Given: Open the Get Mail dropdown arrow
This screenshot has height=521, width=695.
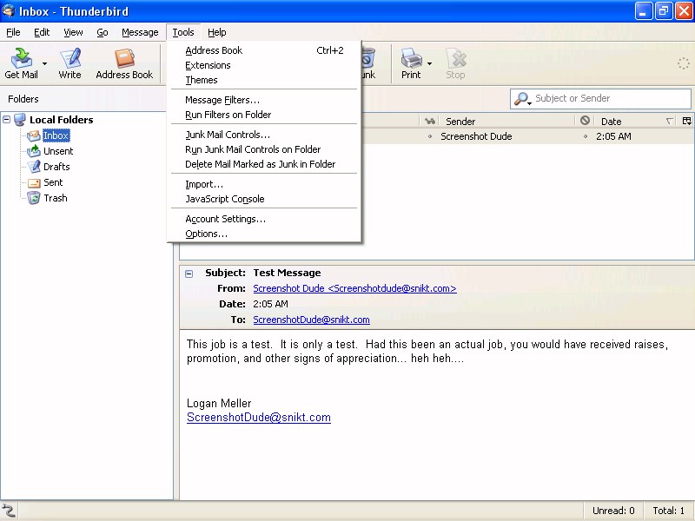Looking at the screenshot, I should (x=45, y=63).
